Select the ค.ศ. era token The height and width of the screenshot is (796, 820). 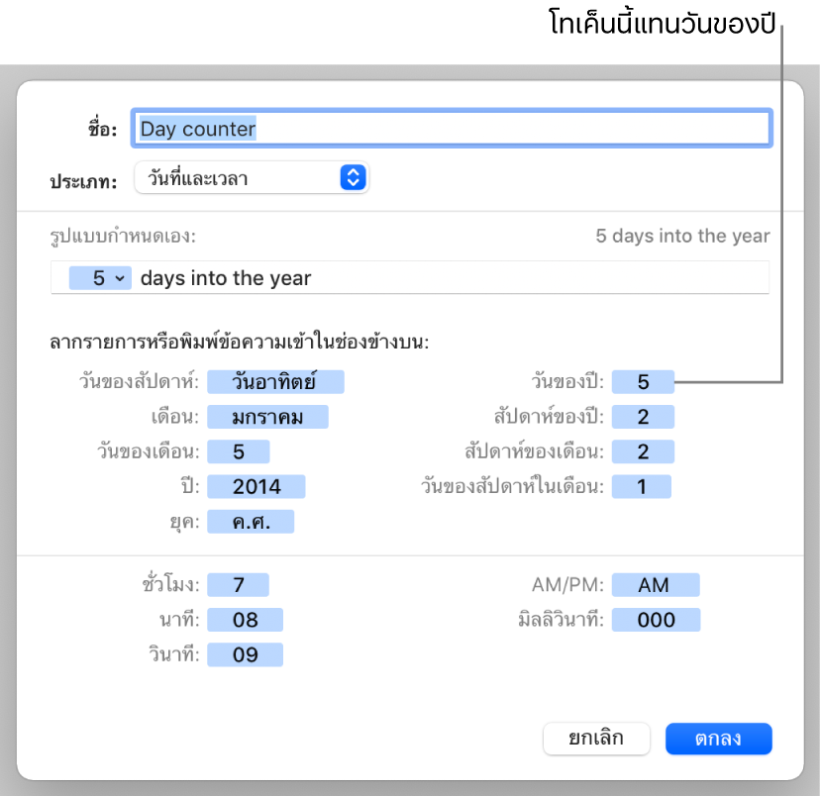[x=251, y=522]
